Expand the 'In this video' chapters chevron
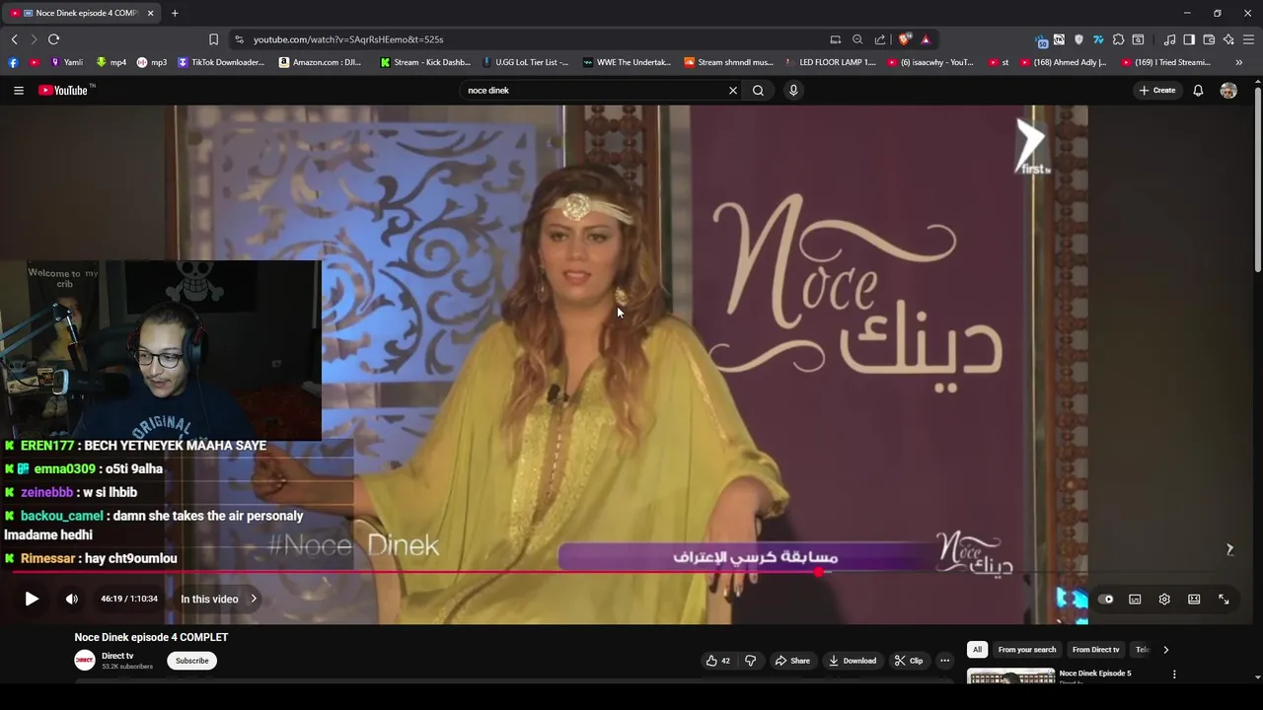Viewport: 1263px width, 710px height. click(x=254, y=599)
